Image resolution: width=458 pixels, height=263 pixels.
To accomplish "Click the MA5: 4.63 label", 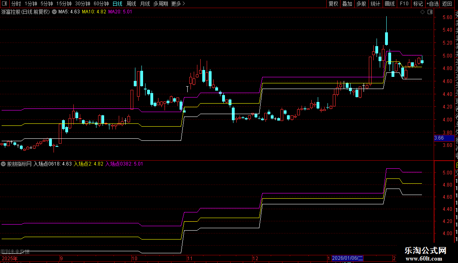I will point(69,12).
